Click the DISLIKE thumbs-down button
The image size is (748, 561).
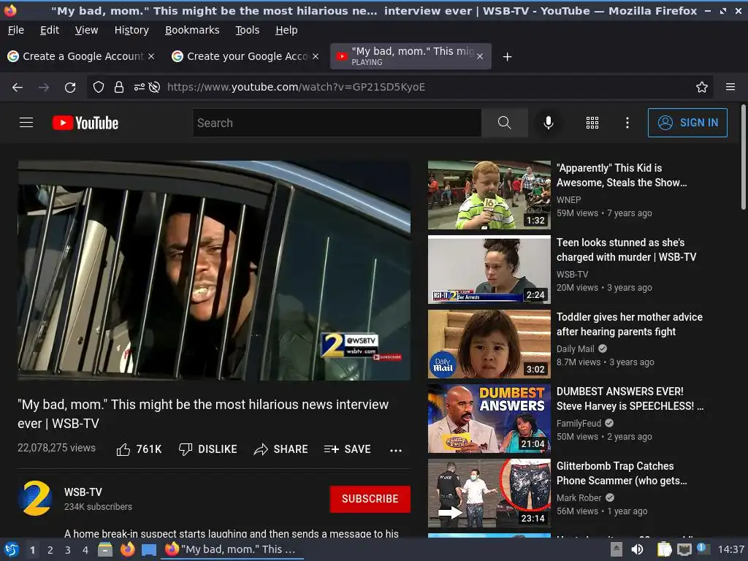[207, 449]
